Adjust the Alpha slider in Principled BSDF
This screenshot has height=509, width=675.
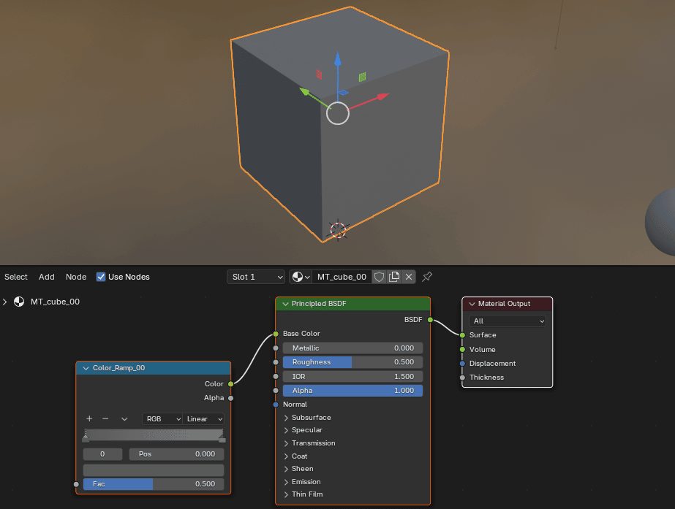(x=352, y=391)
